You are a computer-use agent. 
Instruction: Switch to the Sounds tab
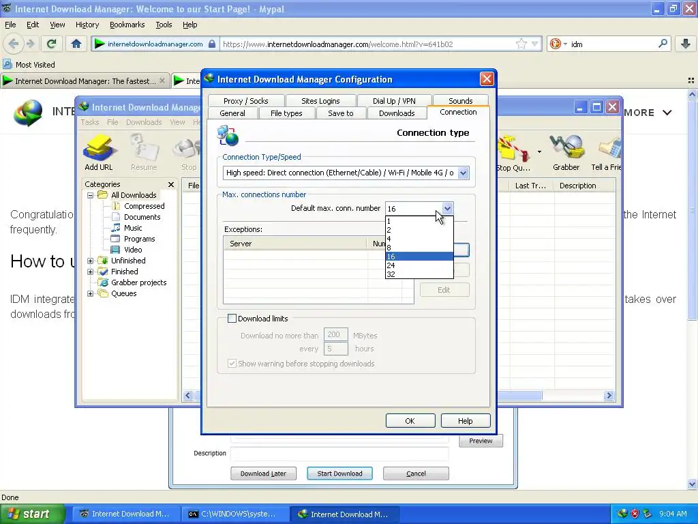(460, 101)
